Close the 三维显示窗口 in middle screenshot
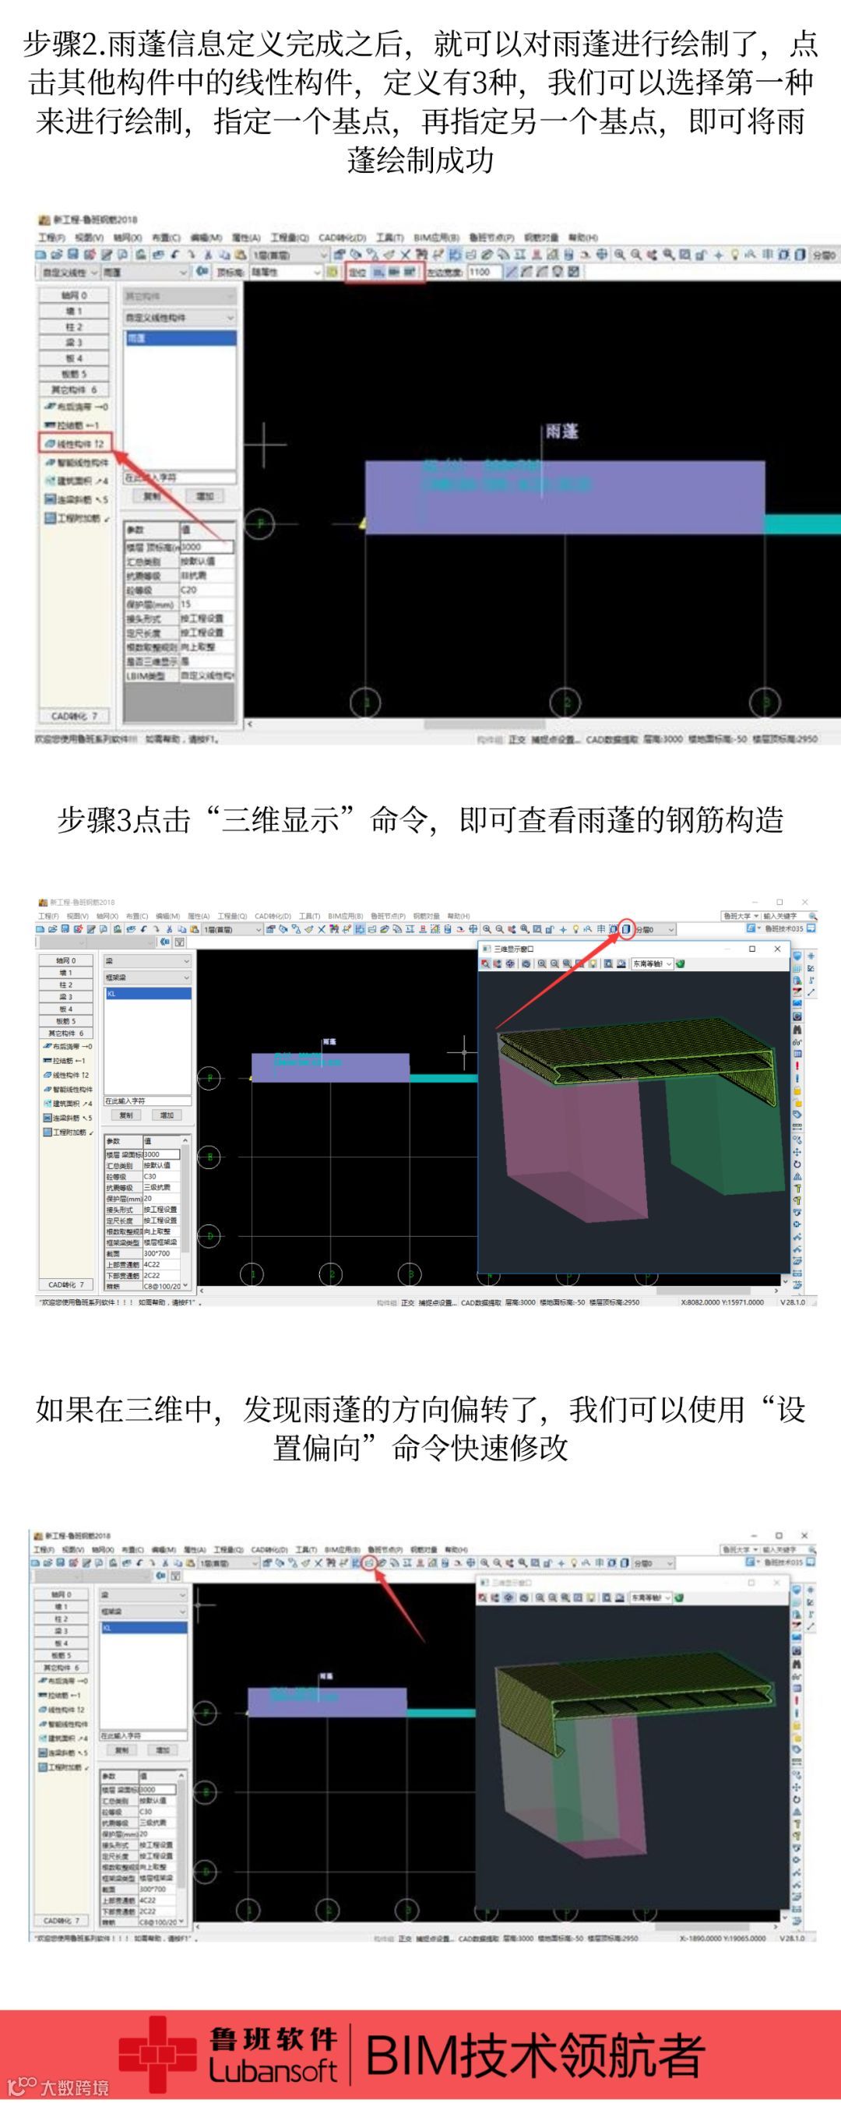This screenshot has width=841, height=2103. 777,949
